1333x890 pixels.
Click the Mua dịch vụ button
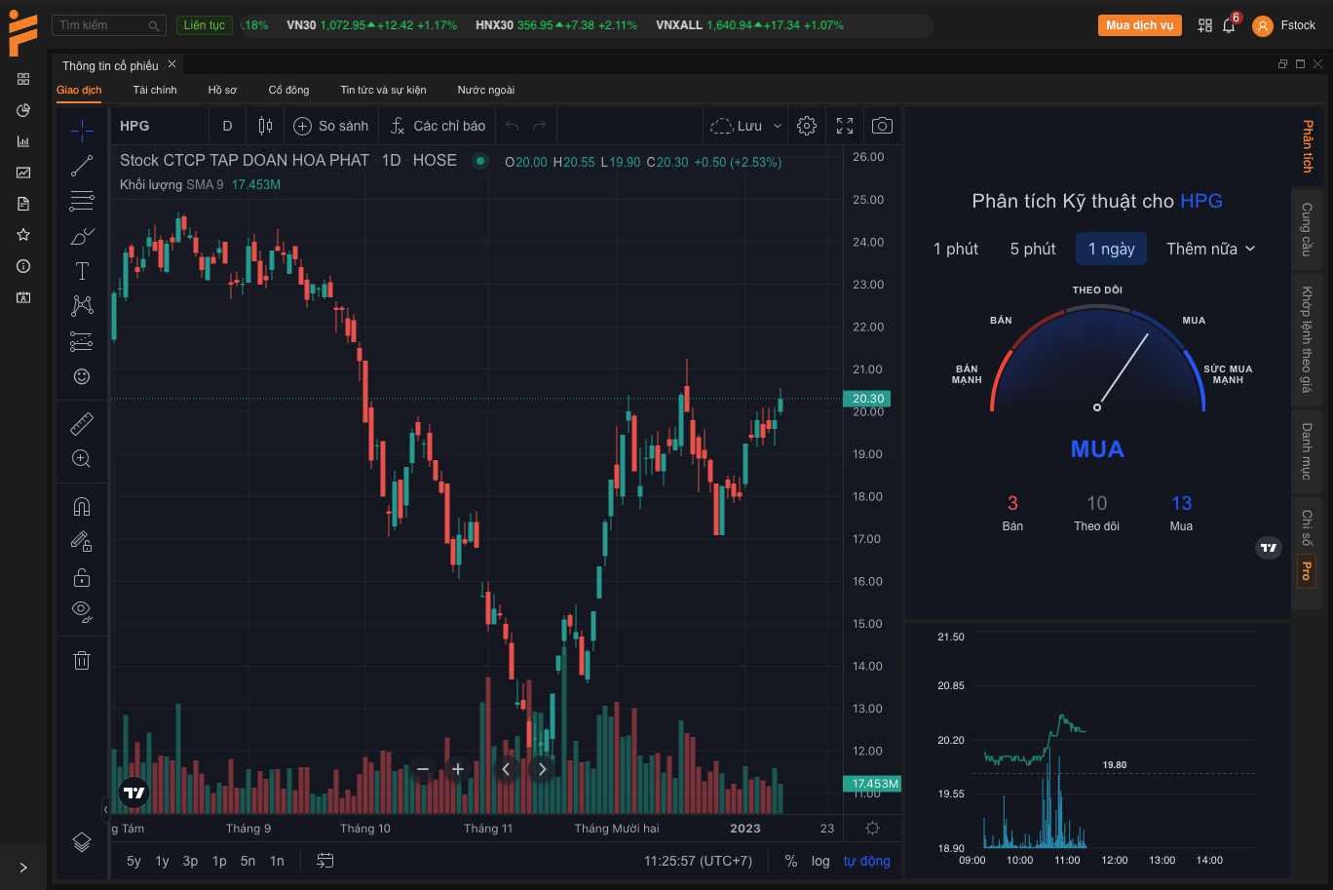point(1139,25)
